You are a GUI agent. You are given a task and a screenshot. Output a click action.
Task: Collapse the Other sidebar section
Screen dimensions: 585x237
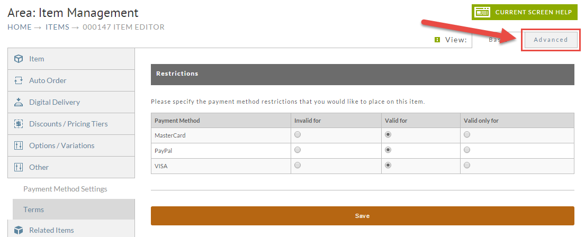(x=71, y=167)
